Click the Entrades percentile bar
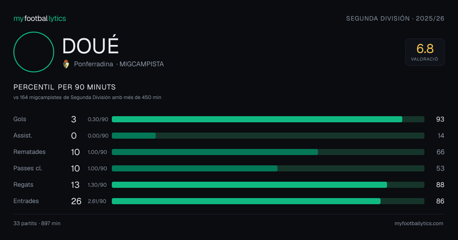Viewport: 458px width, 240px height. [x=268, y=201]
